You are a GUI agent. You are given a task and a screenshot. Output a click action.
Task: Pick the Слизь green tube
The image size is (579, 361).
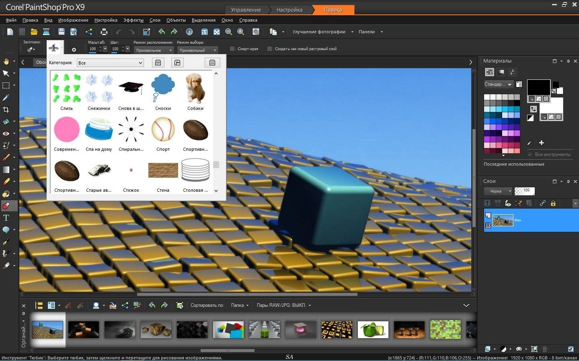coord(67,91)
